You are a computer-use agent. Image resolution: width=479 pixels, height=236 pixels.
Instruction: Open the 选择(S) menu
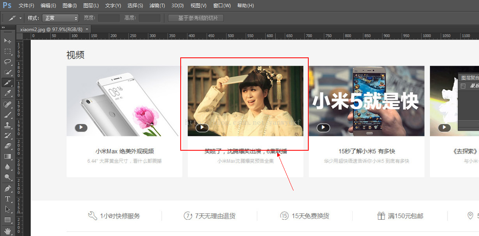[135, 6]
